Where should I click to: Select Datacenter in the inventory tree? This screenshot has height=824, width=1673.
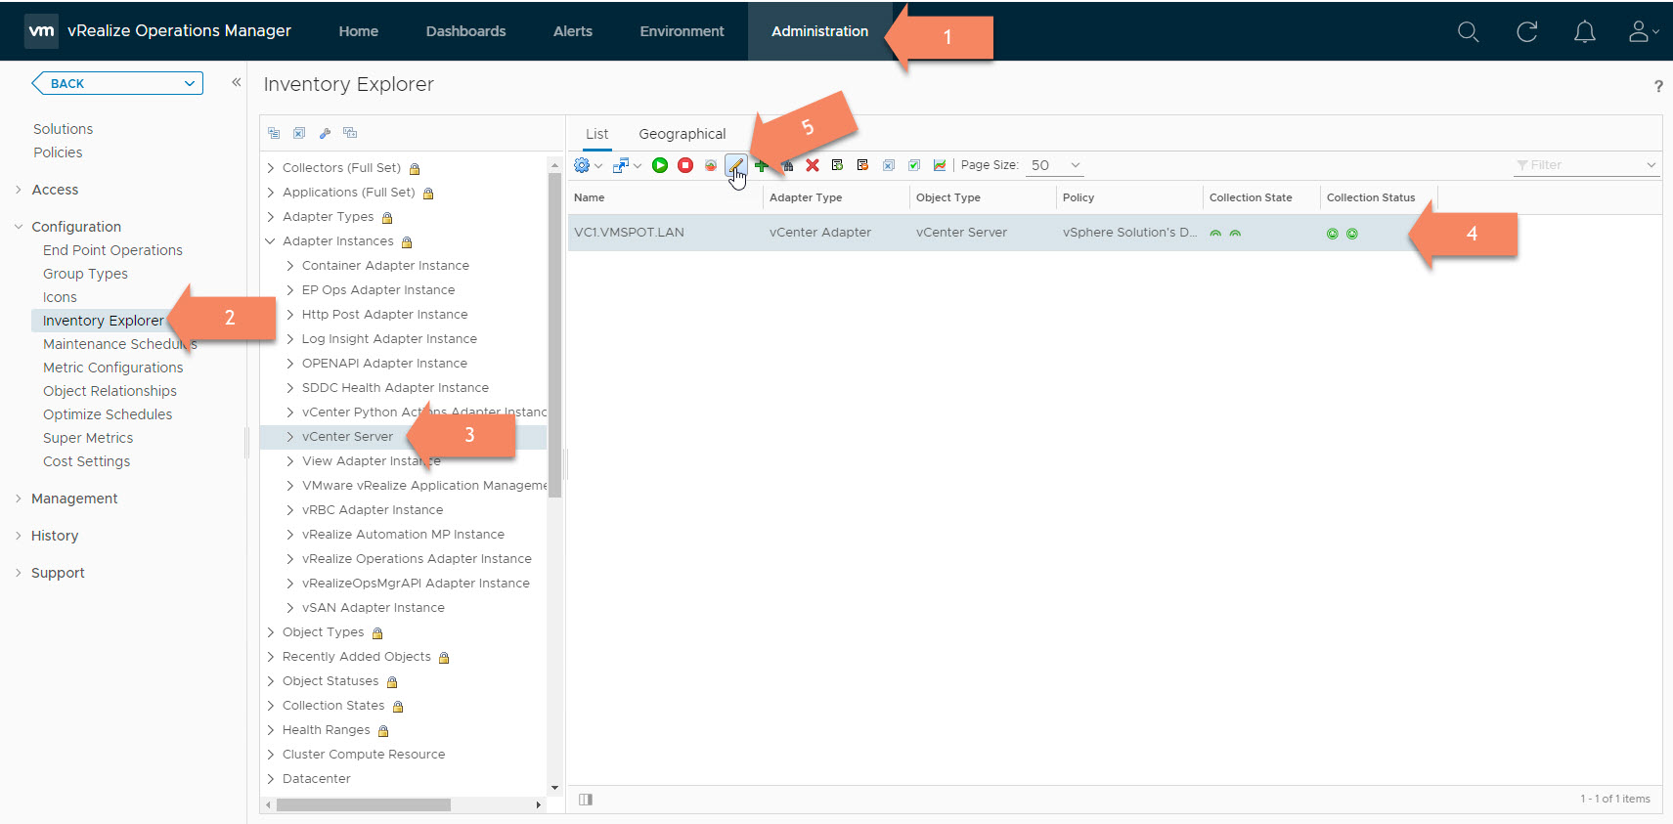coord(317,779)
